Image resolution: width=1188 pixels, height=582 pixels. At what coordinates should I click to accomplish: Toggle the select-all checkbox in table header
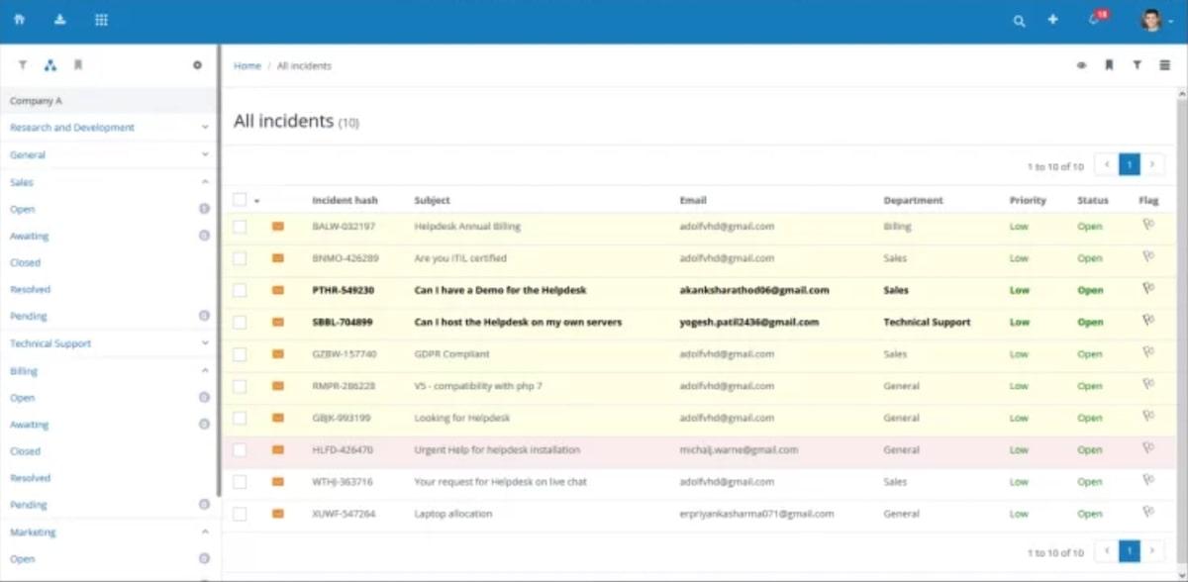(240, 200)
